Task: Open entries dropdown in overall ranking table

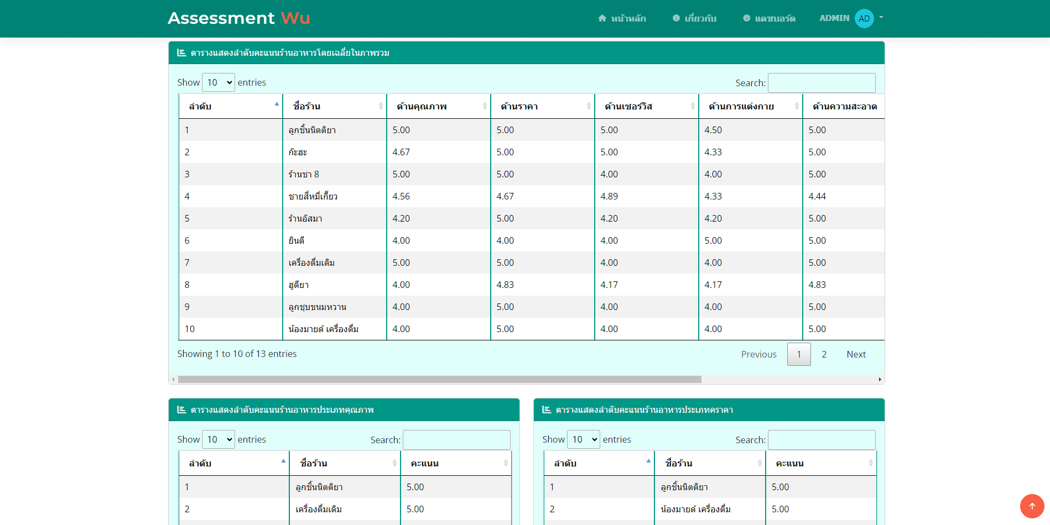Action: pyautogui.click(x=219, y=82)
